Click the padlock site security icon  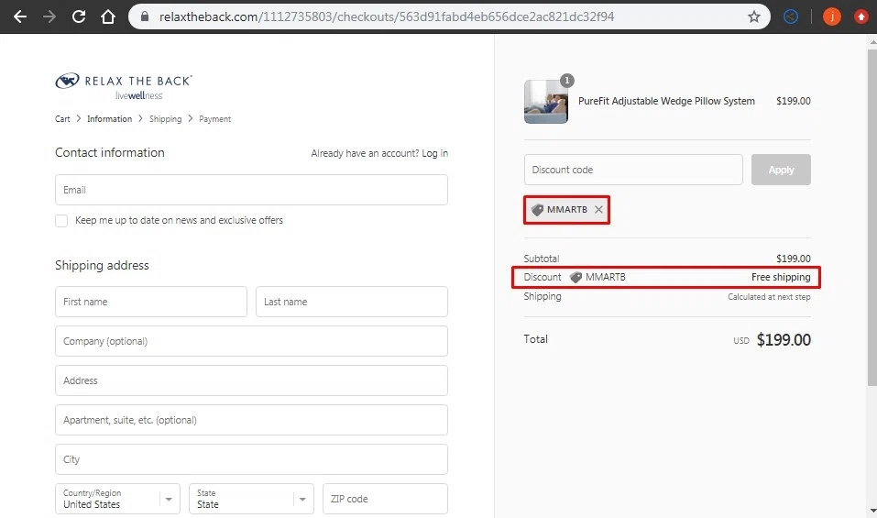[145, 17]
